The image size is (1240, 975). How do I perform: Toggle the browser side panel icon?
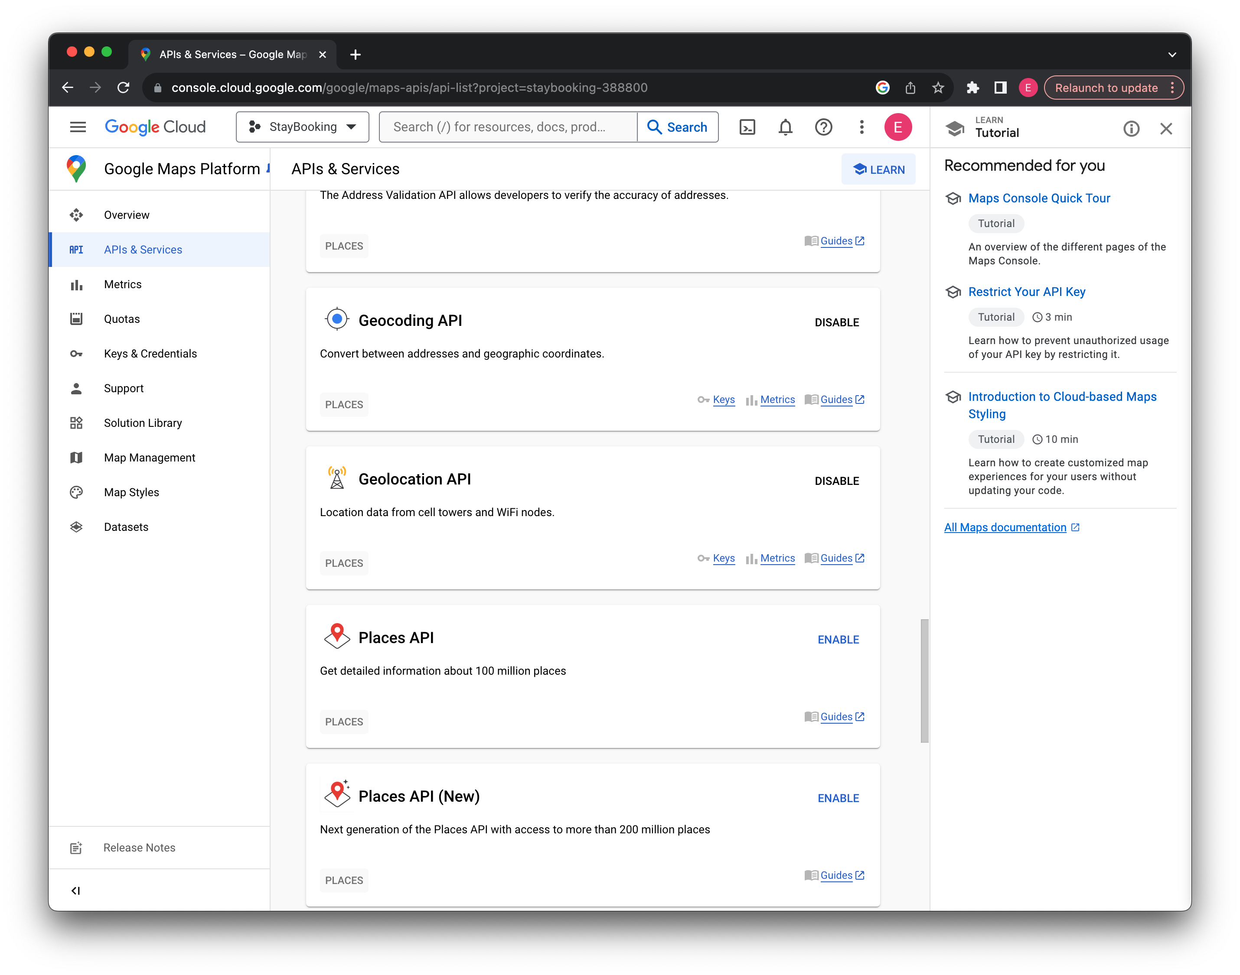click(x=1000, y=88)
